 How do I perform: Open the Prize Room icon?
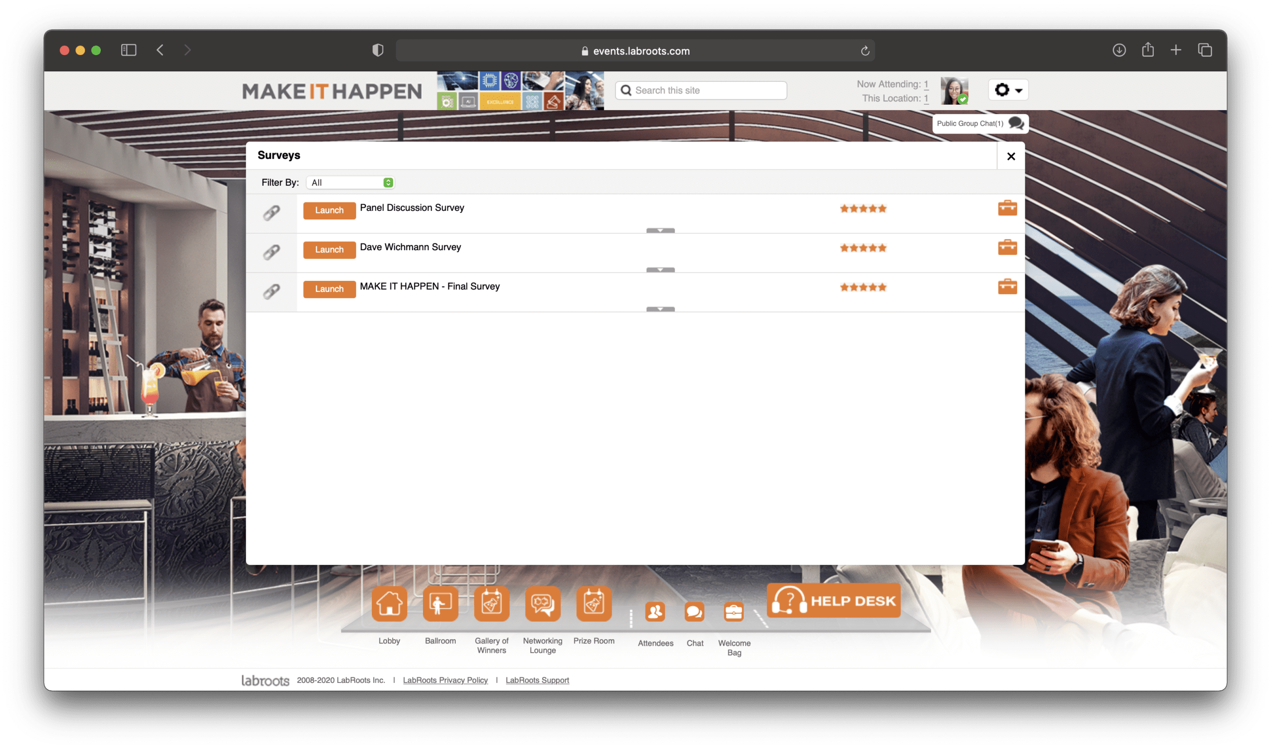(594, 604)
